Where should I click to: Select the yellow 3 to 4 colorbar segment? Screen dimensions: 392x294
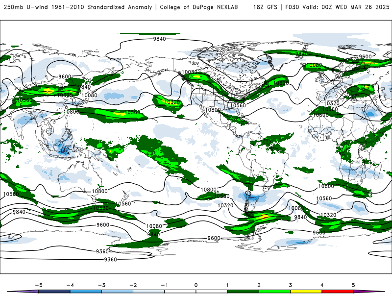[306, 292]
